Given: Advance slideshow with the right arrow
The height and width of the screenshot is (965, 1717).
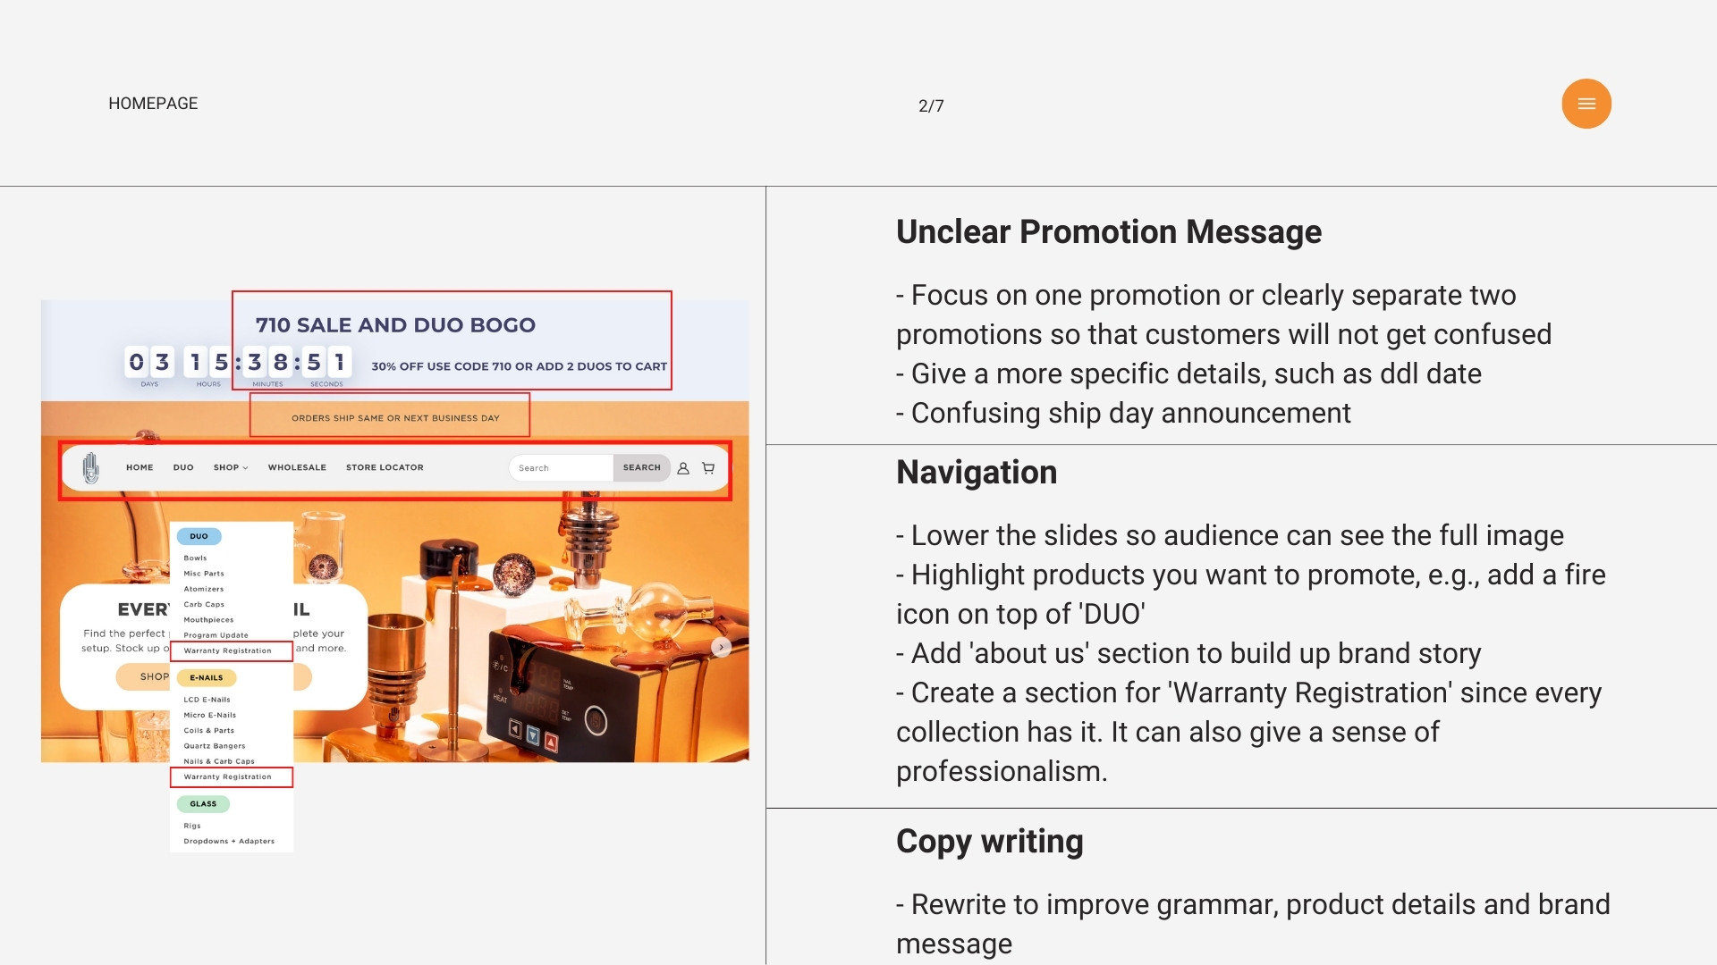Looking at the screenshot, I should tap(722, 647).
